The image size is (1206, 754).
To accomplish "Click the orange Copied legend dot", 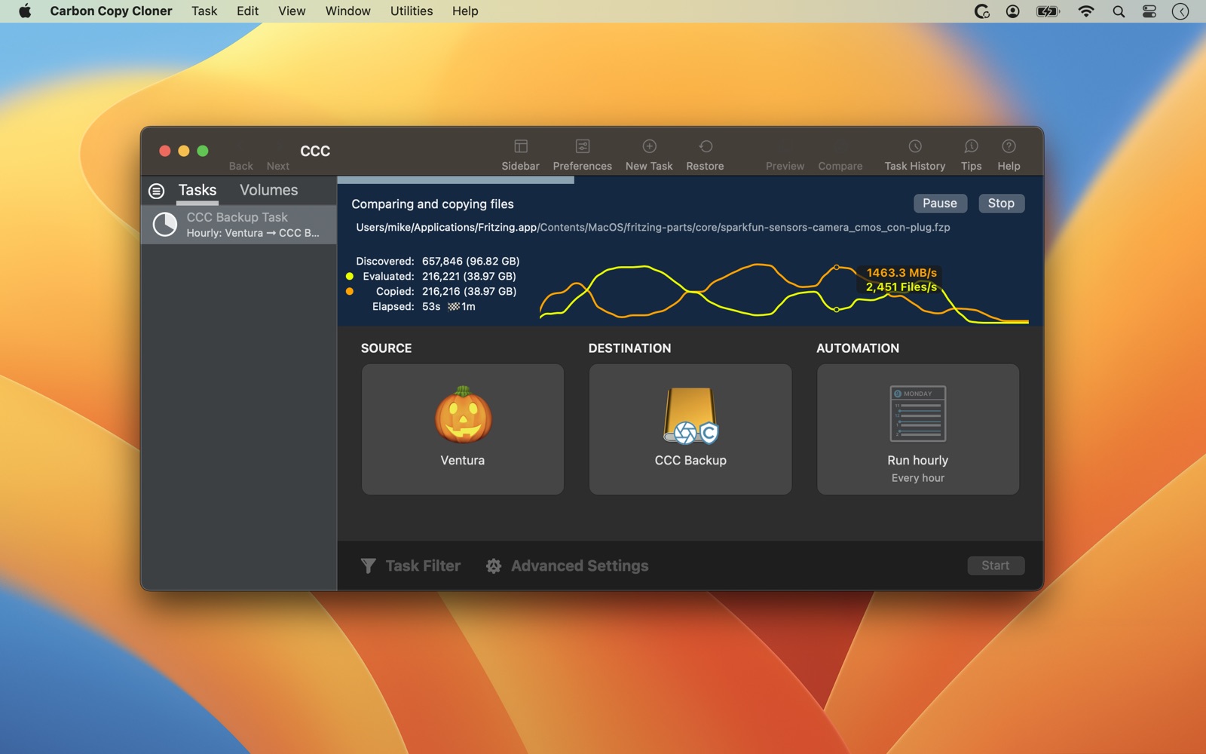I will click(350, 292).
